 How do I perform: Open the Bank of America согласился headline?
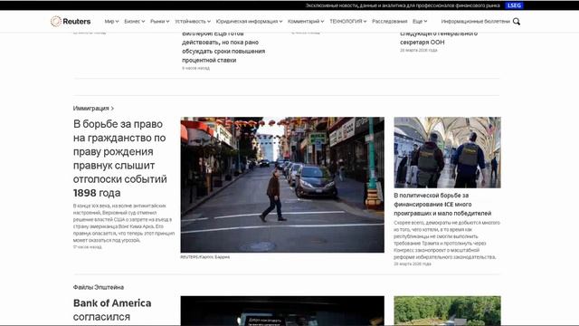[112, 310]
